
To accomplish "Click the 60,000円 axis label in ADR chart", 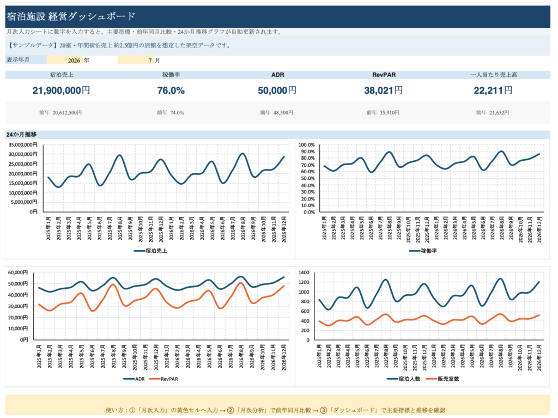I will tap(18, 272).
